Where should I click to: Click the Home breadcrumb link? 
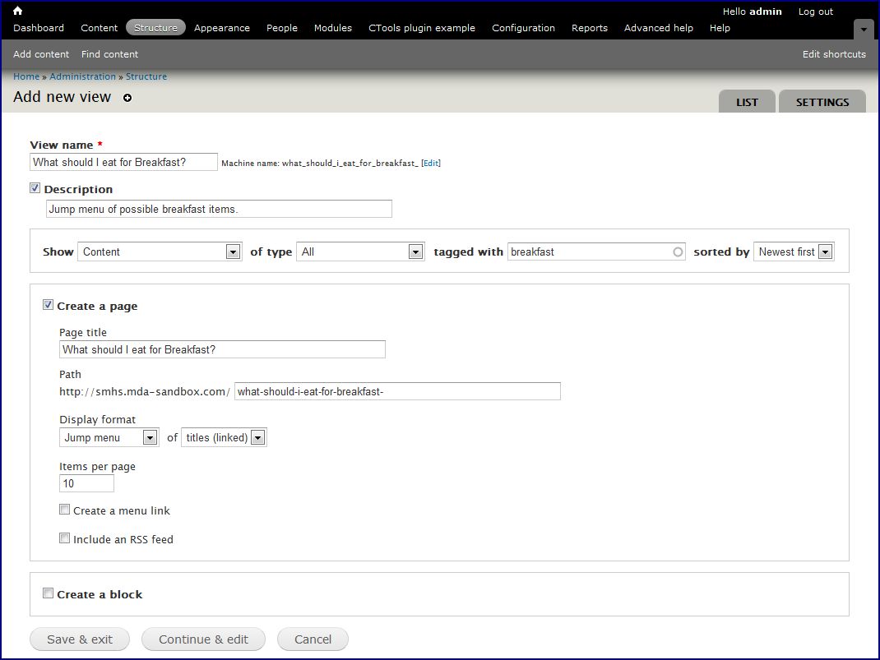(x=26, y=76)
